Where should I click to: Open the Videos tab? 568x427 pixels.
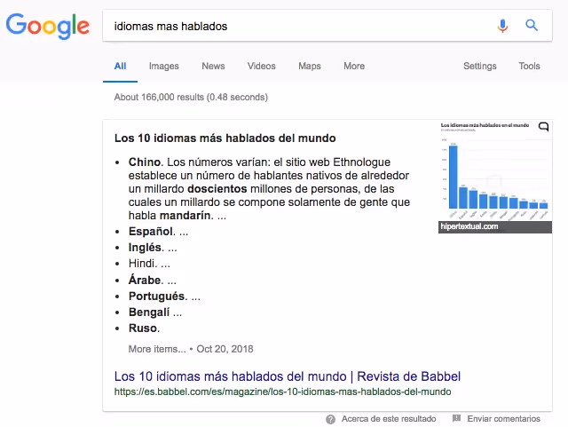pyautogui.click(x=262, y=66)
